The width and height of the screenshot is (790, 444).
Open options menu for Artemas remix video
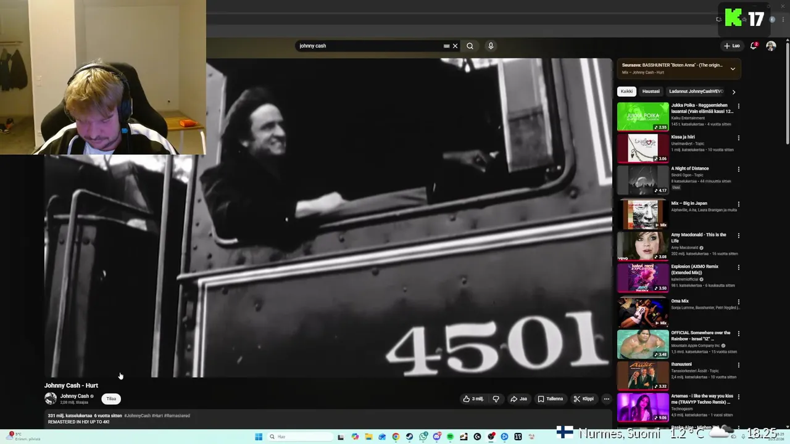tap(738, 397)
